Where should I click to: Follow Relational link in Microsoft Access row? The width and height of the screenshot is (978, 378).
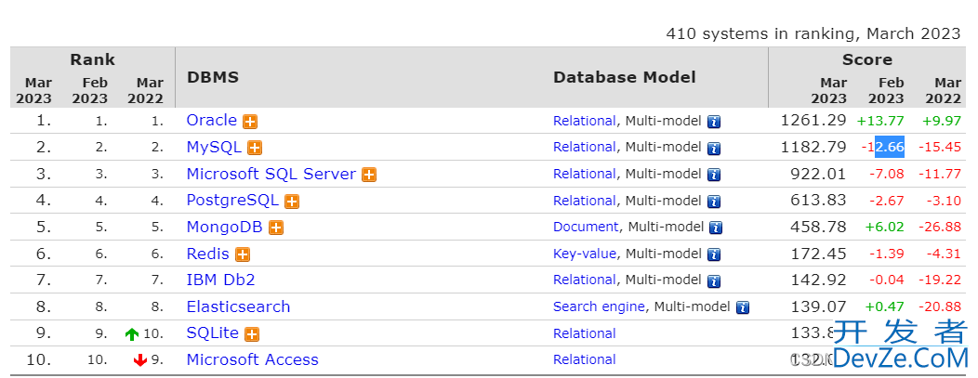(585, 359)
